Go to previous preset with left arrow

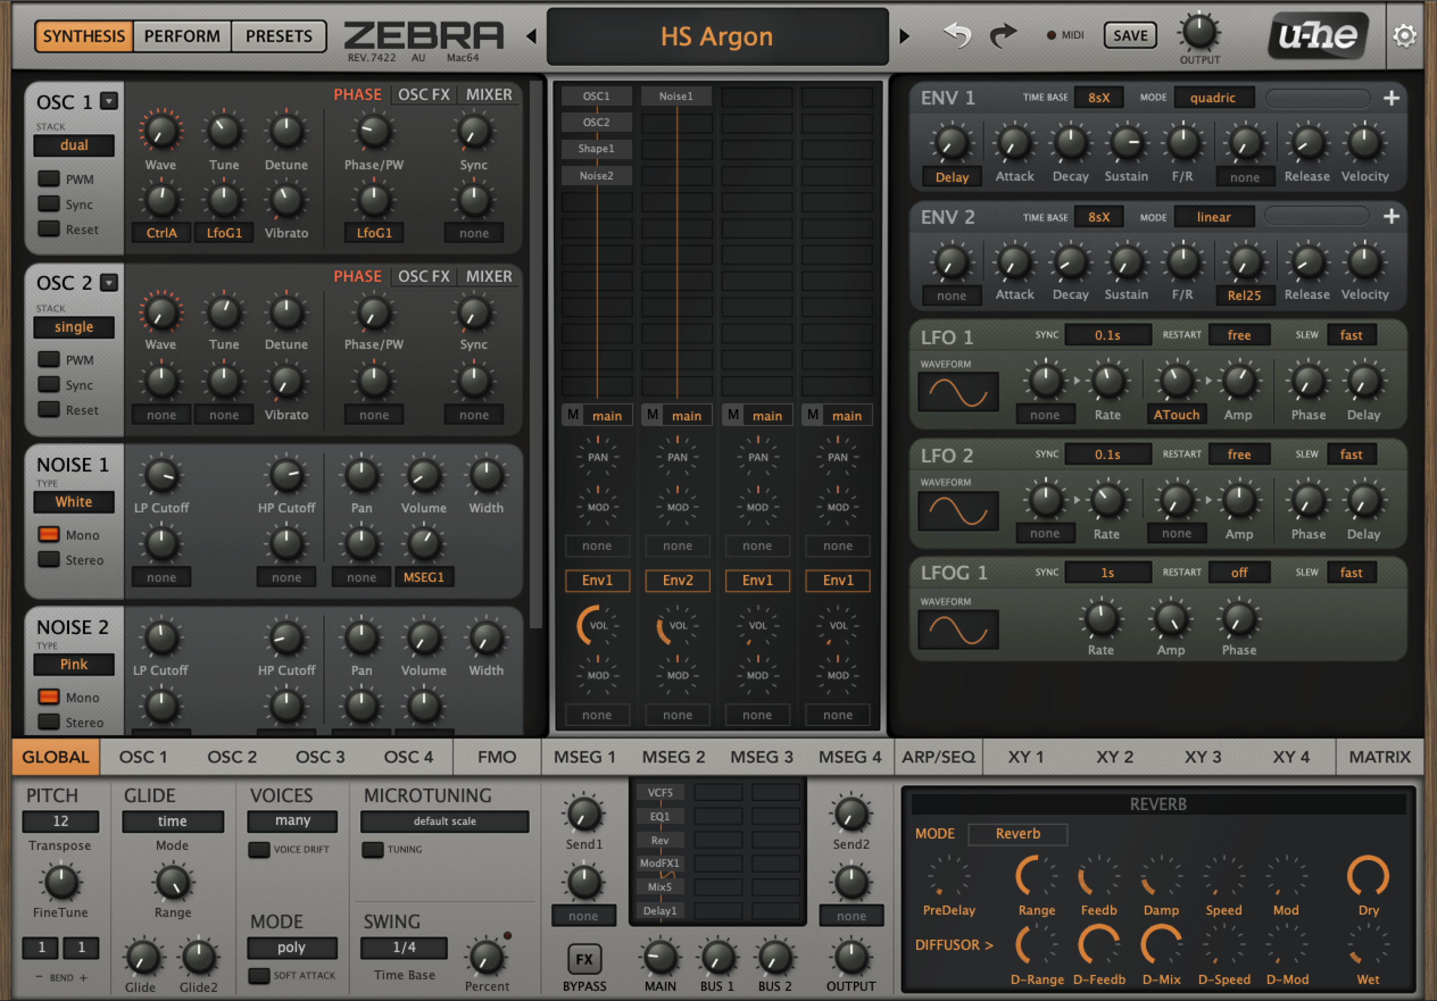531,36
